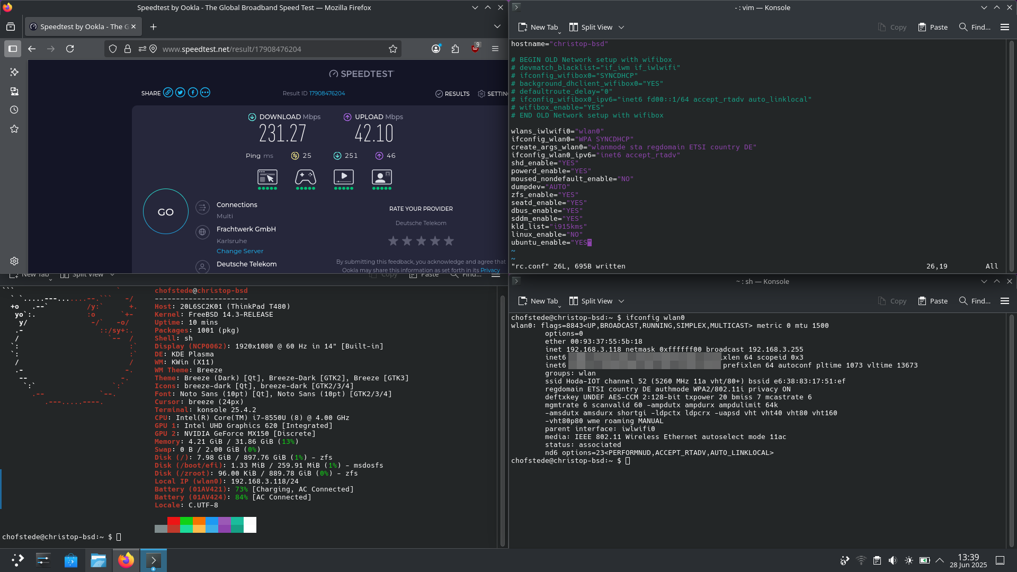
Task: Expand Split View dropdown arrow in vim Konsole
Action: [621, 27]
